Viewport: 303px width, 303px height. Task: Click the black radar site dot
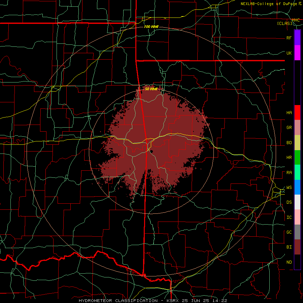pyautogui.click(x=152, y=151)
